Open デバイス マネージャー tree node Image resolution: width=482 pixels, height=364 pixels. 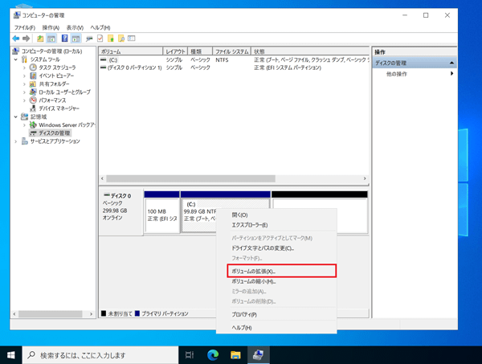point(59,108)
